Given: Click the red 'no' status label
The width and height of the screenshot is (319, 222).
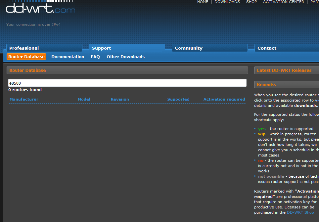Looking at the screenshot, I should [261, 160].
